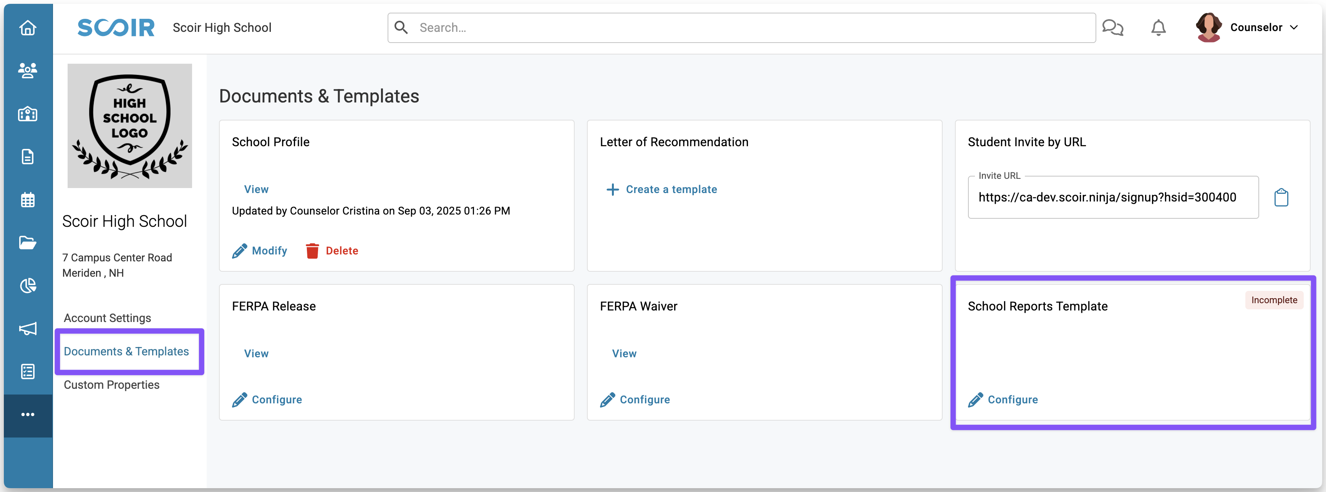Copy invite URL with clipboard icon
The image size is (1326, 492).
tap(1281, 197)
